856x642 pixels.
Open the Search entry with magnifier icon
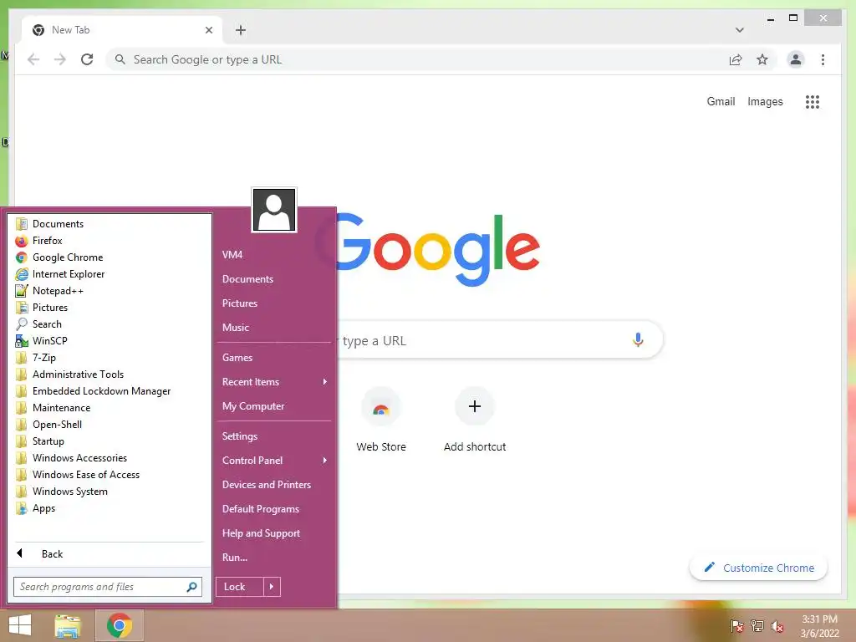coord(47,324)
